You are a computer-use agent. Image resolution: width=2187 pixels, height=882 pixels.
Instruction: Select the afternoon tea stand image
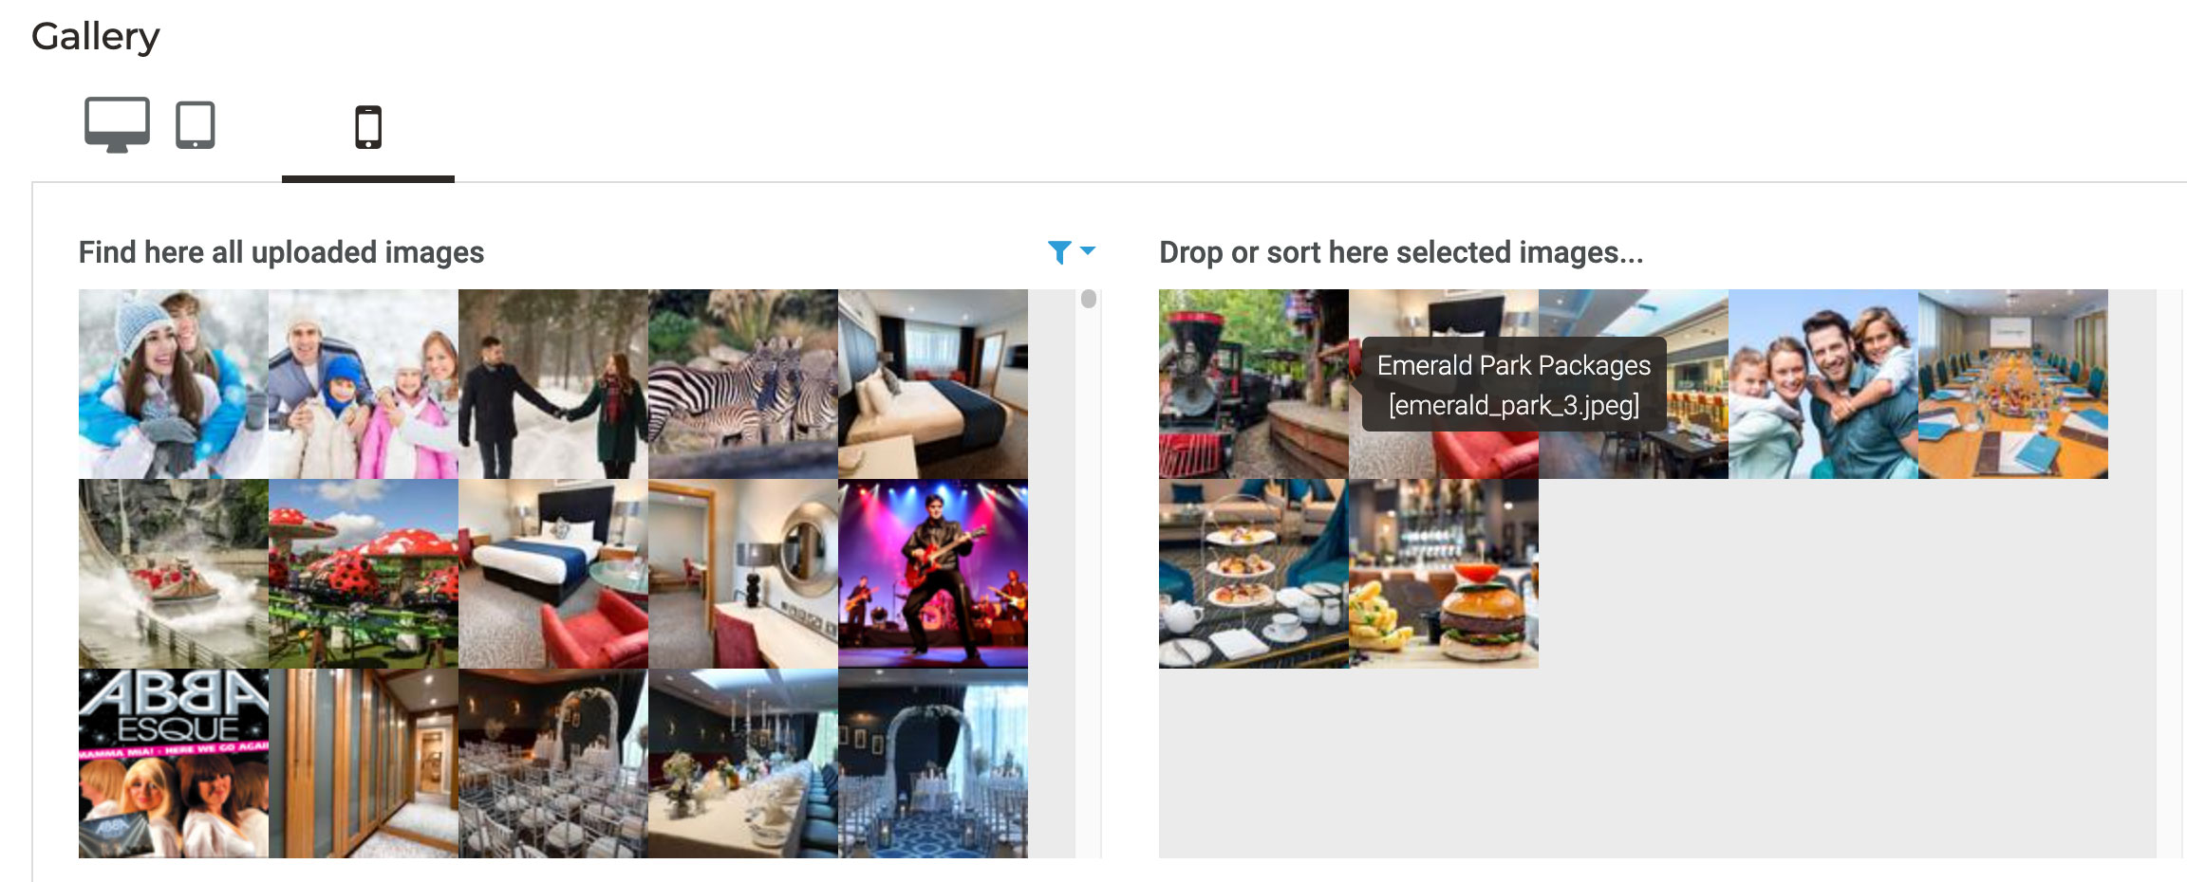1254,574
